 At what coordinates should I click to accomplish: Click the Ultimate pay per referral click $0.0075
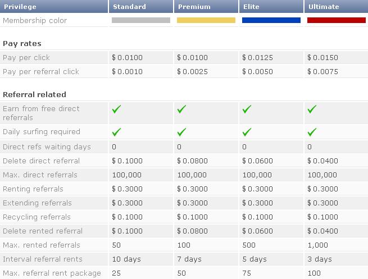pos(322,72)
